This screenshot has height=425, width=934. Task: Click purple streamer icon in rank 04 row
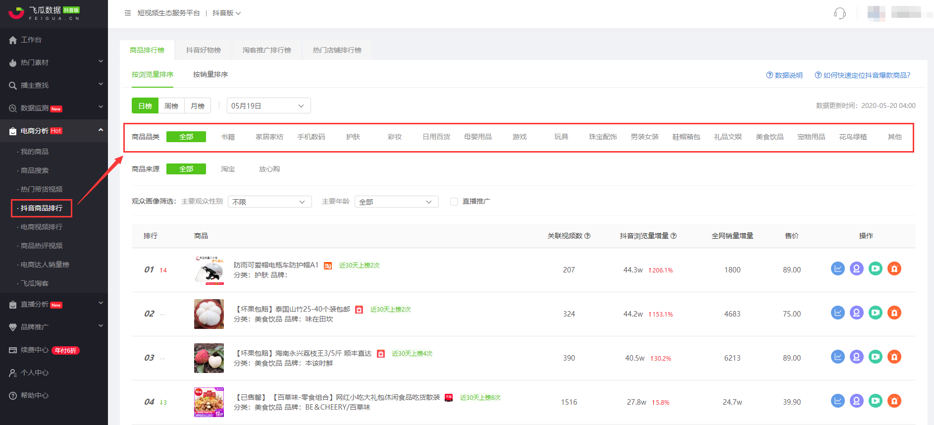[x=856, y=401]
